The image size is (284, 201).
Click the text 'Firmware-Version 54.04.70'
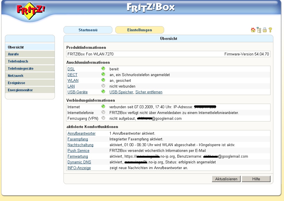(247, 54)
